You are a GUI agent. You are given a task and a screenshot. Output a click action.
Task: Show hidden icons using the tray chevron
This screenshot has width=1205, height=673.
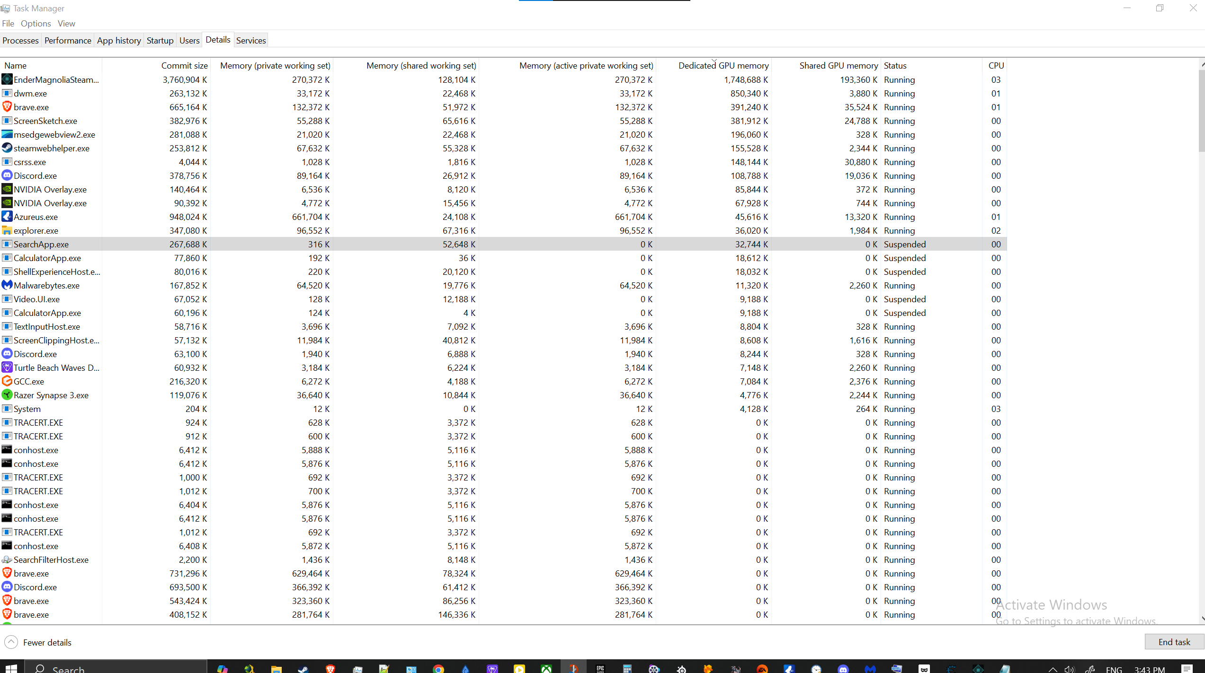pyautogui.click(x=1053, y=669)
